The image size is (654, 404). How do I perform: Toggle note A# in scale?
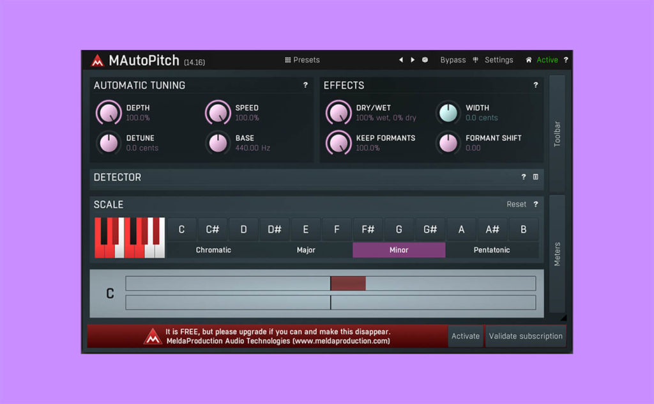pyautogui.click(x=492, y=229)
